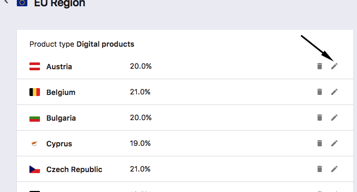Select the Belgium country name
Image resolution: width=357 pixels, height=192 pixels.
pyautogui.click(x=61, y=92)
